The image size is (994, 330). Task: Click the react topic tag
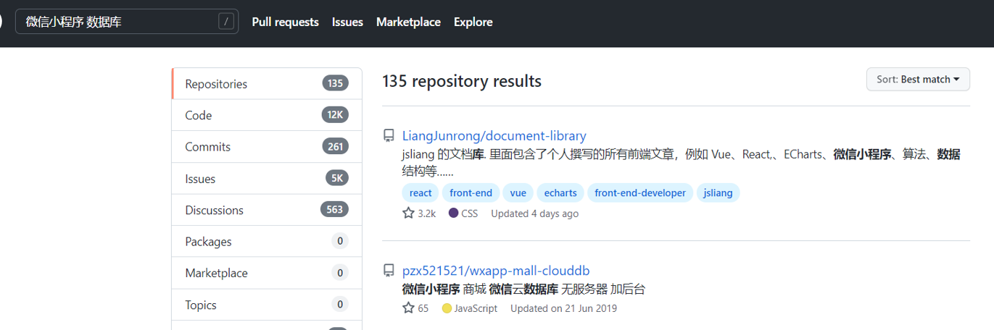pos(421,192)
